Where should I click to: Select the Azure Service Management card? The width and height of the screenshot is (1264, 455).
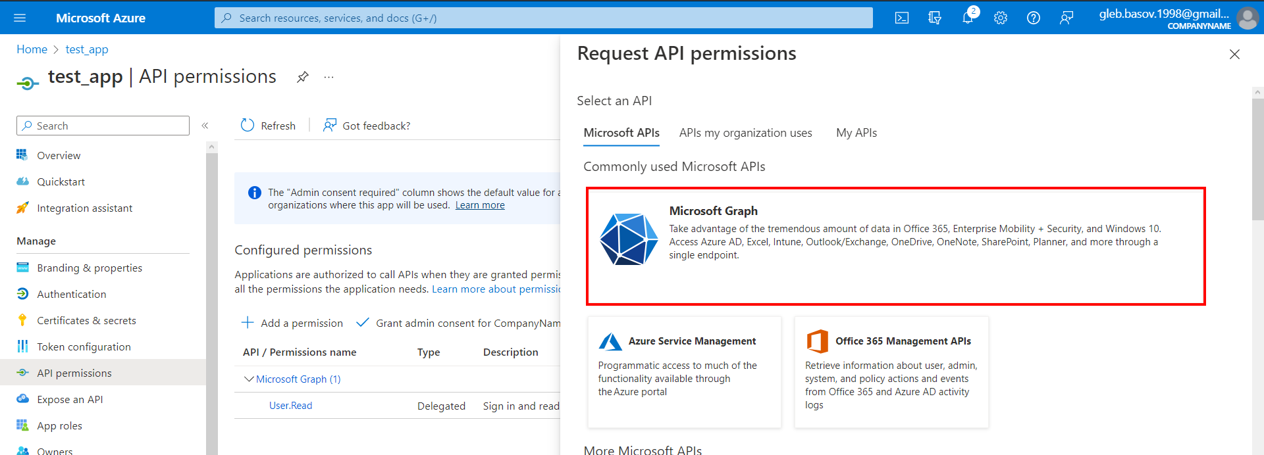click(x=685, y=373)
